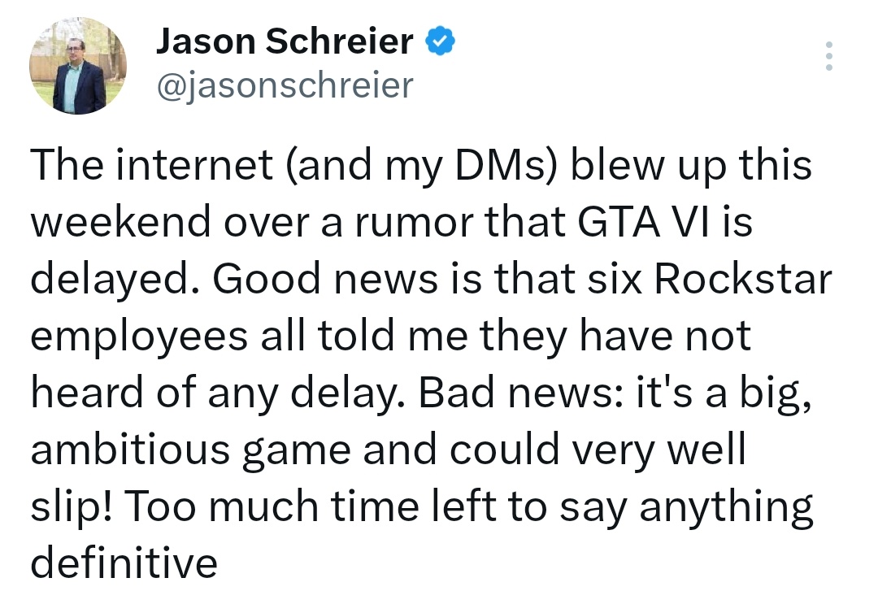Screen dimensions: 878x604
Task: Click the word "heard" in the tweet
Action: click(86, 393)
